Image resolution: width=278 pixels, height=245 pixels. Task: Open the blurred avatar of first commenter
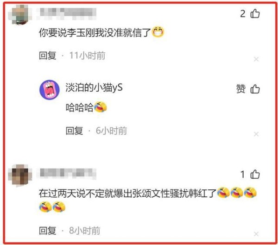pyautogui.click(x=20, y=14)
